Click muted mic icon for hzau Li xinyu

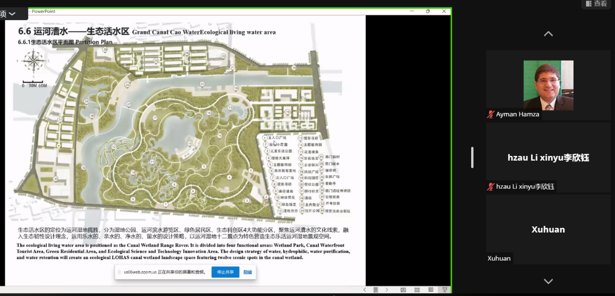(x=490, y=187)
